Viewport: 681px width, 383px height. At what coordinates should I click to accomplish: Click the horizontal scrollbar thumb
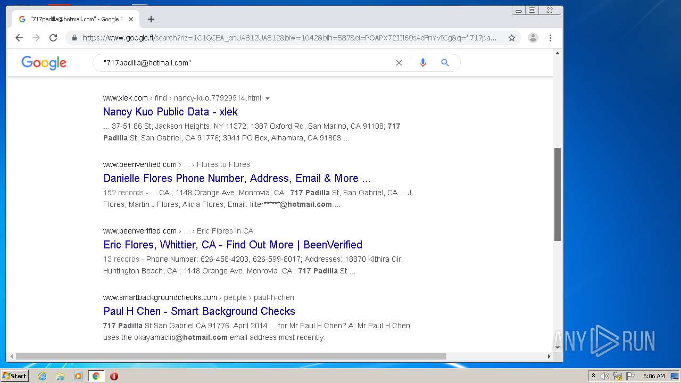231,356
